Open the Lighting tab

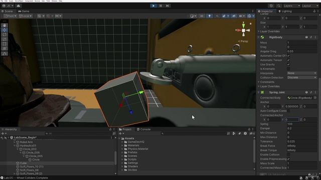[x=285, y=11]
